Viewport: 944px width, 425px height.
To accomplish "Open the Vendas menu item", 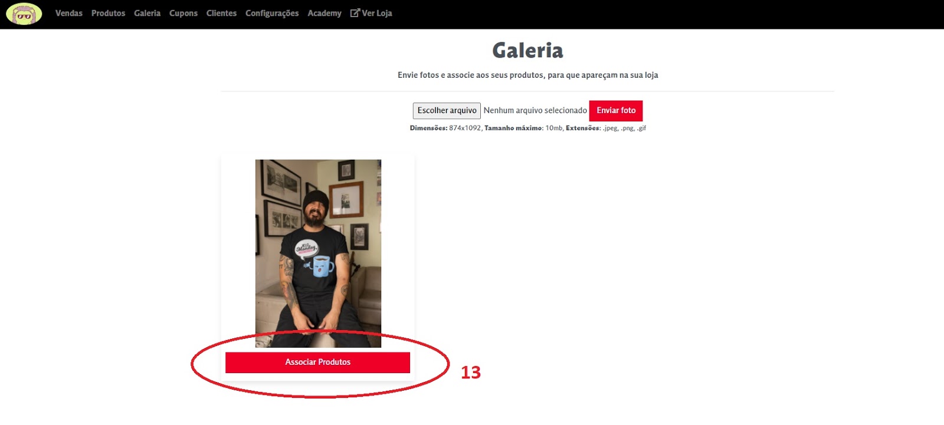I will point(69,13).
